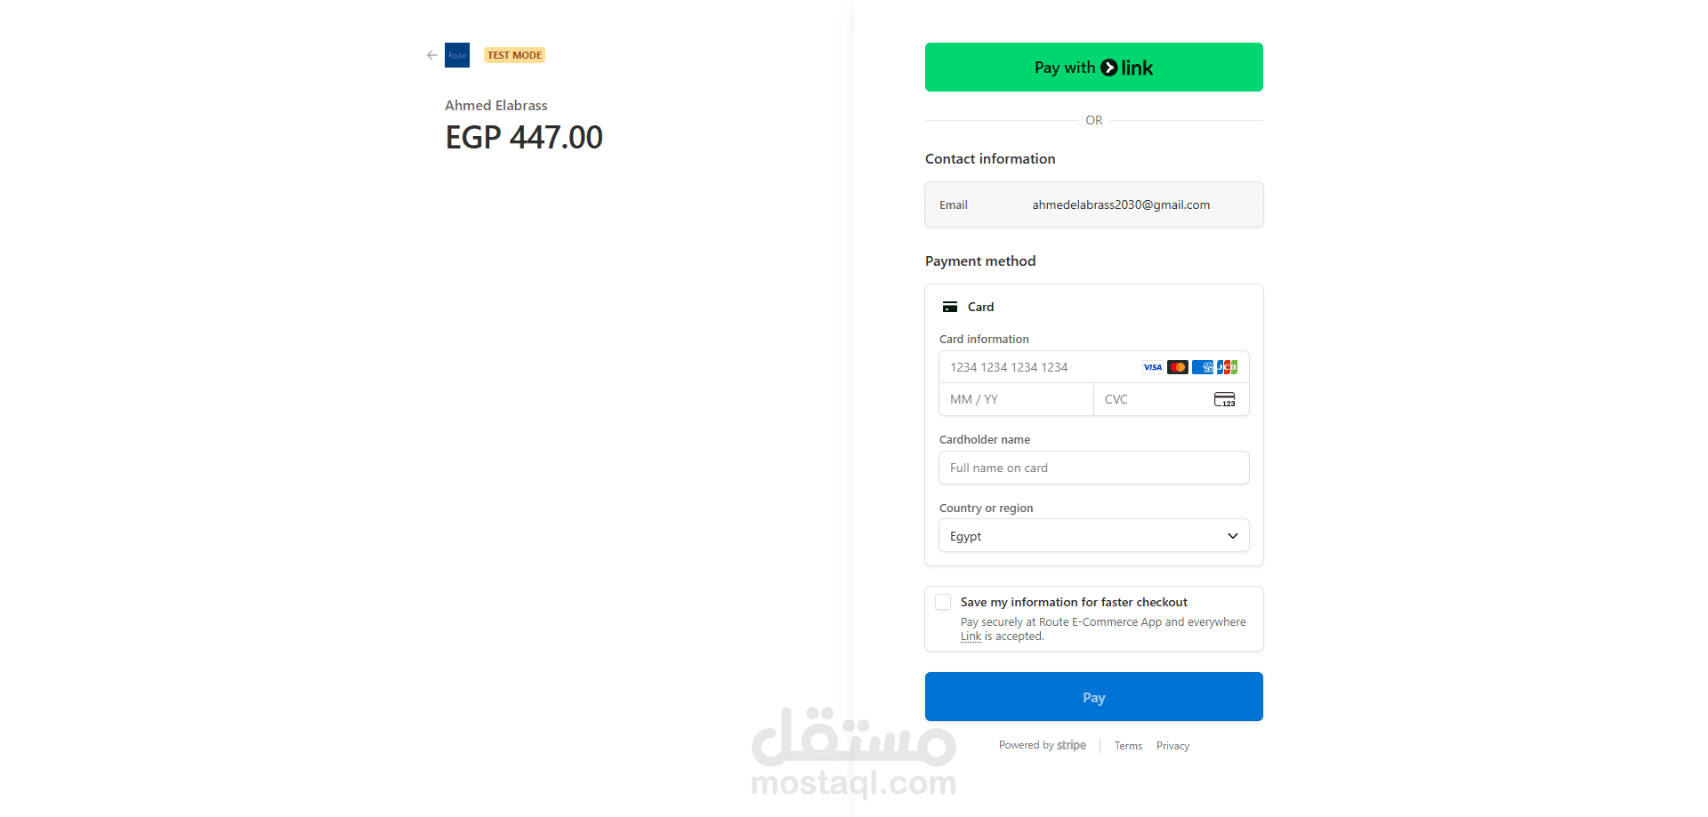This screenshot has height=817, width=1708.
Task: Click the Powered by Stripe link
Action: coord(1043,745)
